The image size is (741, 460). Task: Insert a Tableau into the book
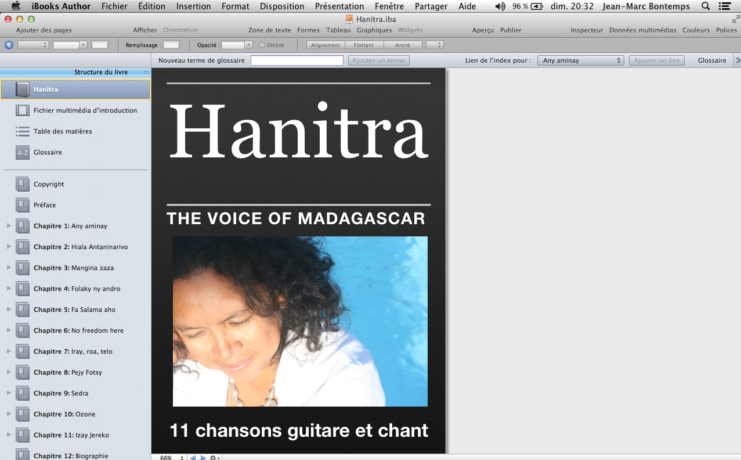(x=338, y=30)
